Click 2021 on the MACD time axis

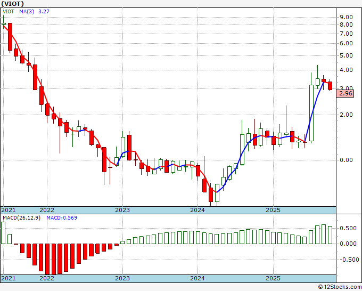click(9, 278)
